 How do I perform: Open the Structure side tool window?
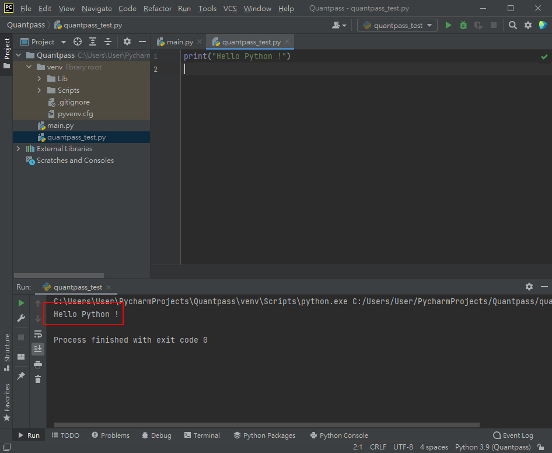tap(6, 352)
